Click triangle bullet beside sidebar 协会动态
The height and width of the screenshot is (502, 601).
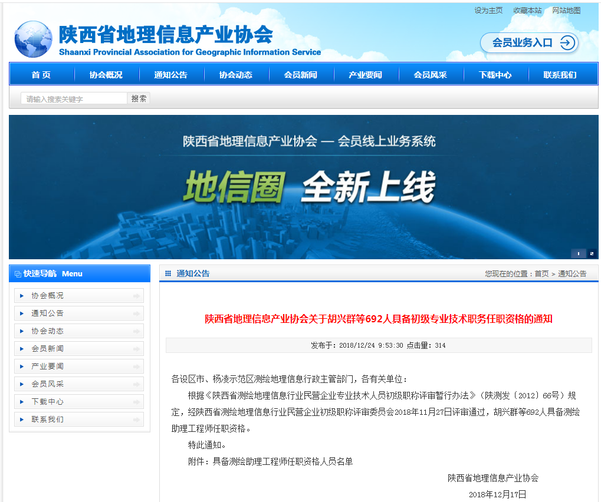tap(22, 331)
